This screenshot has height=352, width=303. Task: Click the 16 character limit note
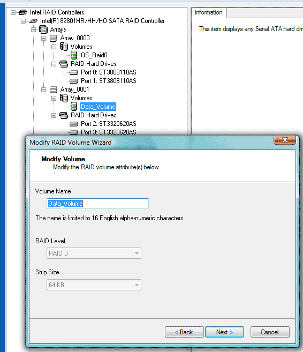(x=110, y=218)
